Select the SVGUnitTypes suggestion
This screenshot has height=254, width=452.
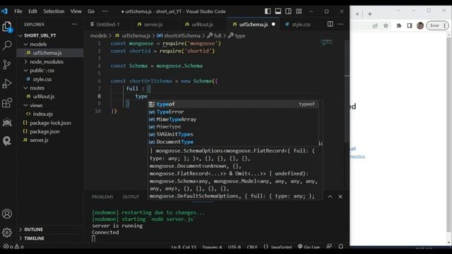point(234,134)
